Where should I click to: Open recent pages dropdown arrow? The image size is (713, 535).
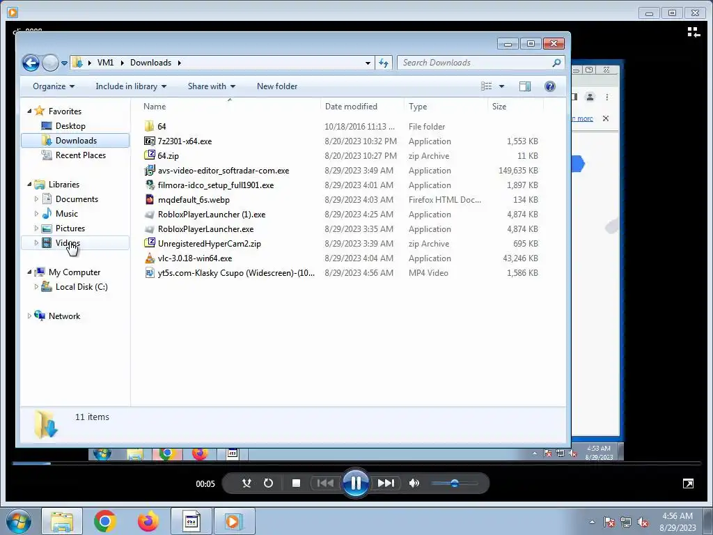point(64,63)
